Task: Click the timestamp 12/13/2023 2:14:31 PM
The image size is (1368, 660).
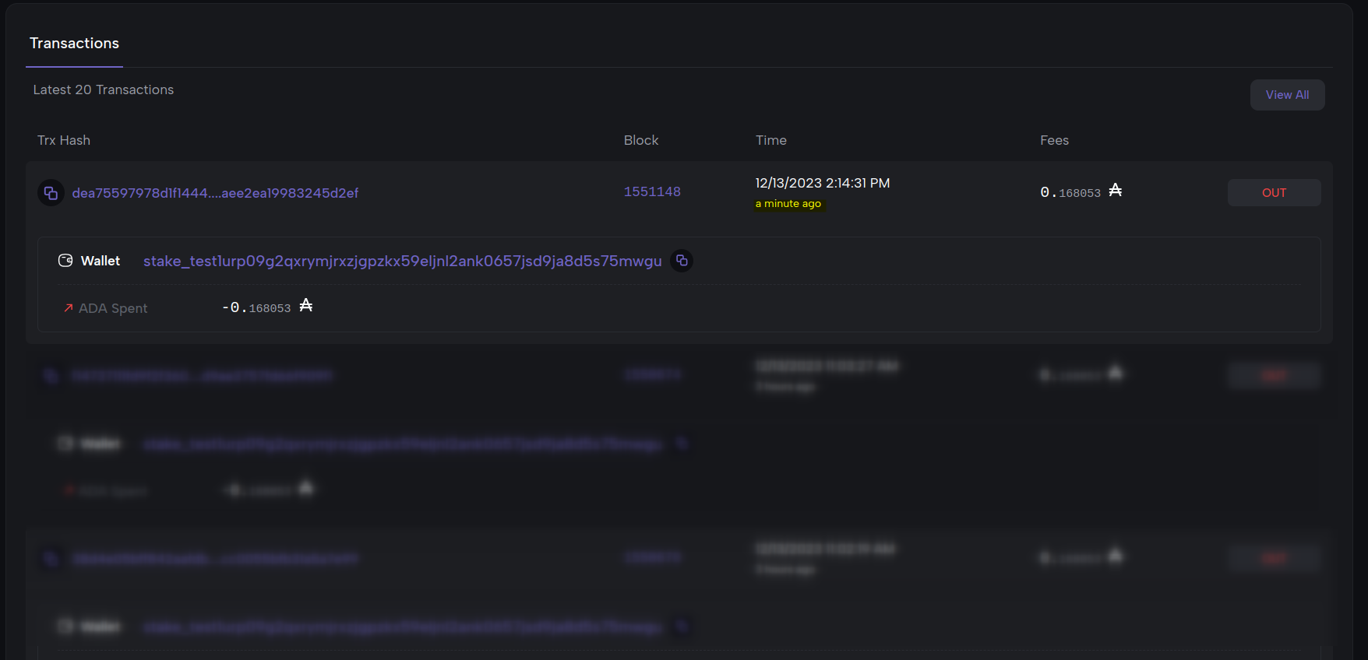Action: click(822, 183)
